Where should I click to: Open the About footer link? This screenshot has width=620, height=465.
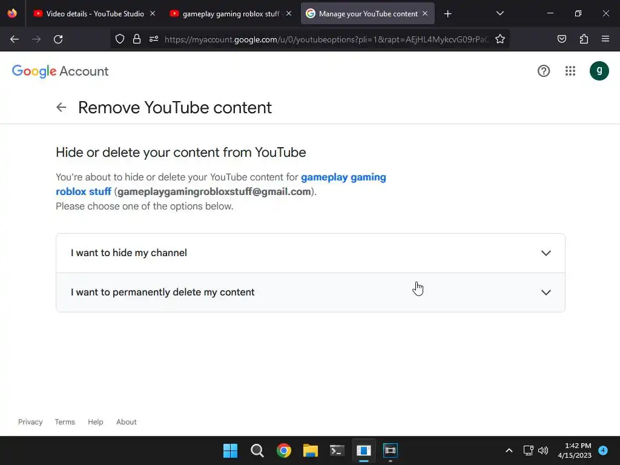point(126,422)
